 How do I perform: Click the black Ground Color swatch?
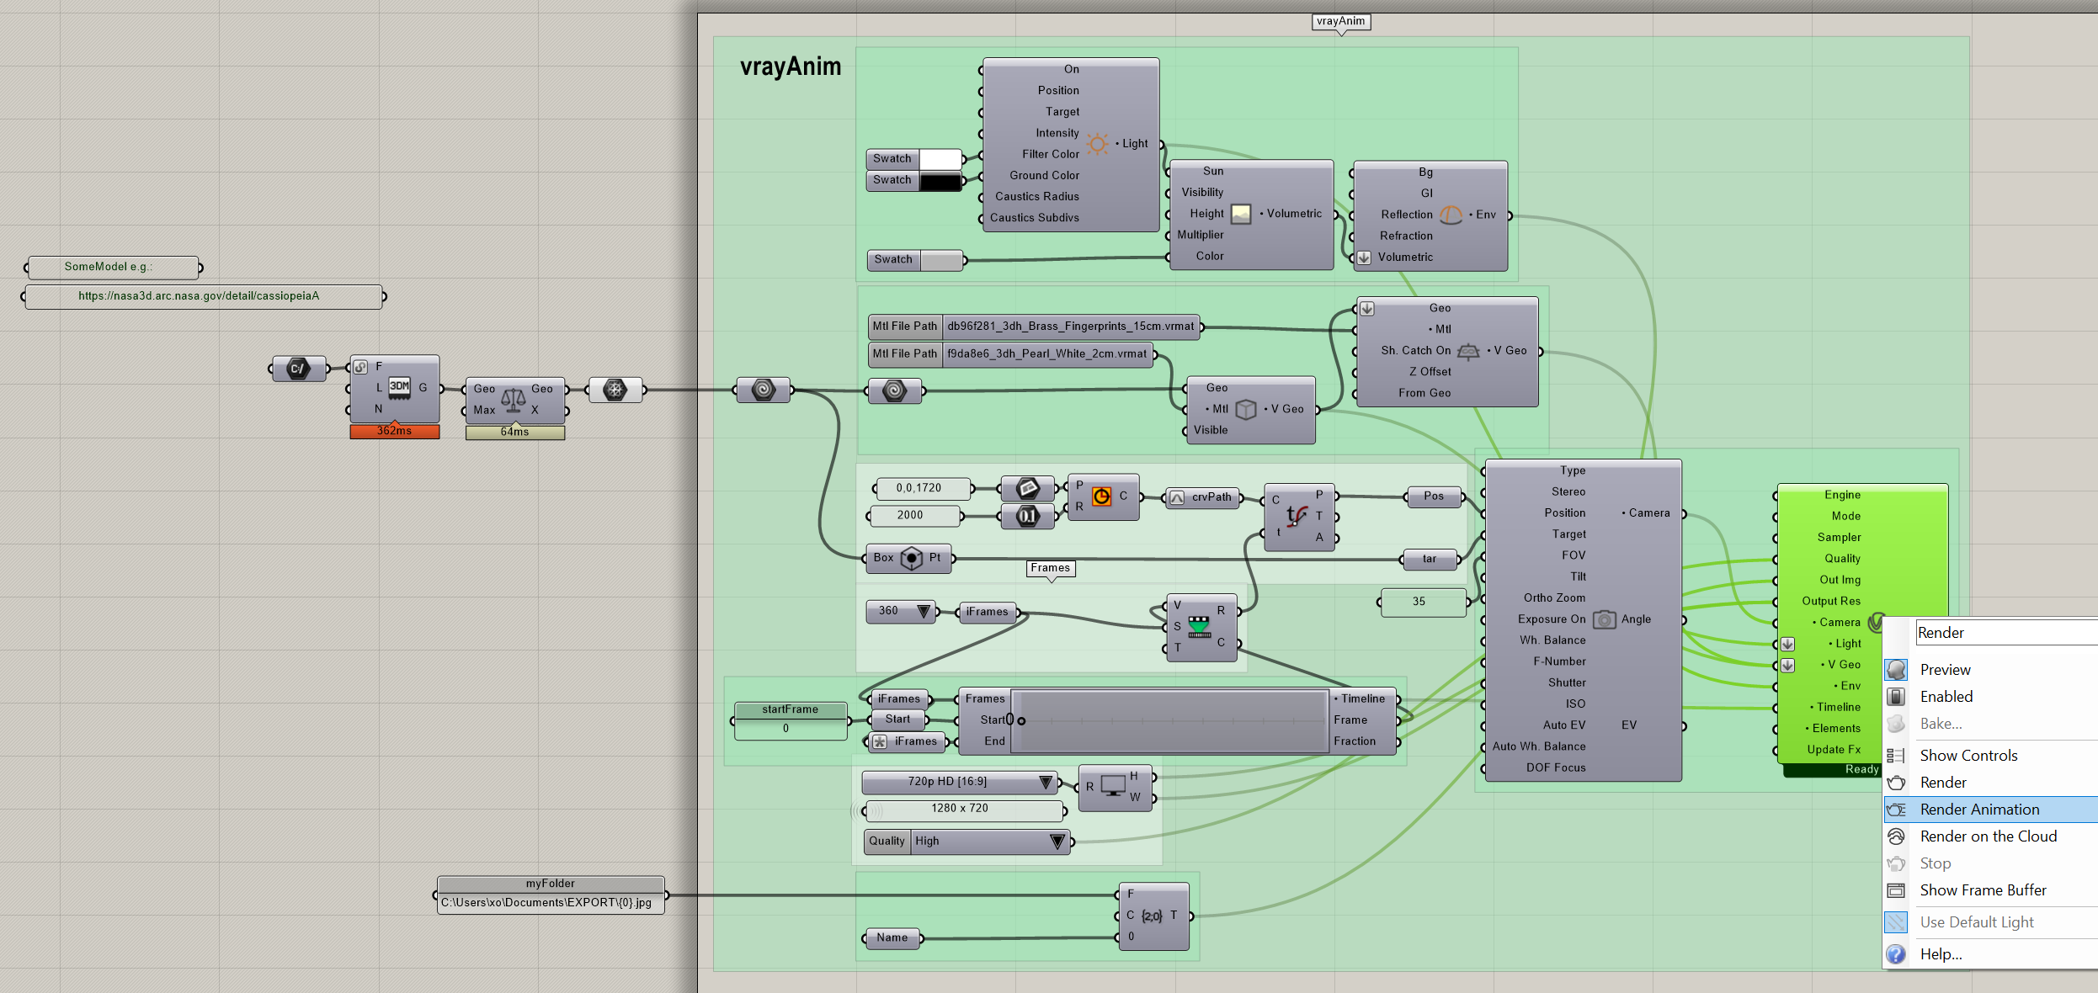click(940, 181)
